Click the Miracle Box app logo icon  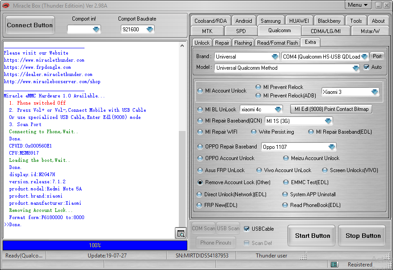[x=6, y=5]
